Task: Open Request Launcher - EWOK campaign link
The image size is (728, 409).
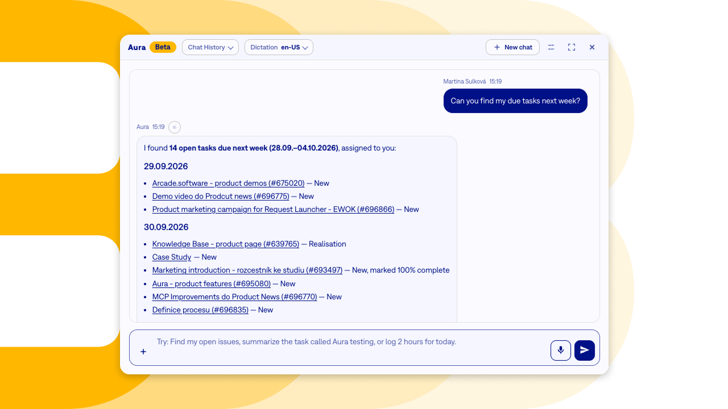Action: click(273, 210)
